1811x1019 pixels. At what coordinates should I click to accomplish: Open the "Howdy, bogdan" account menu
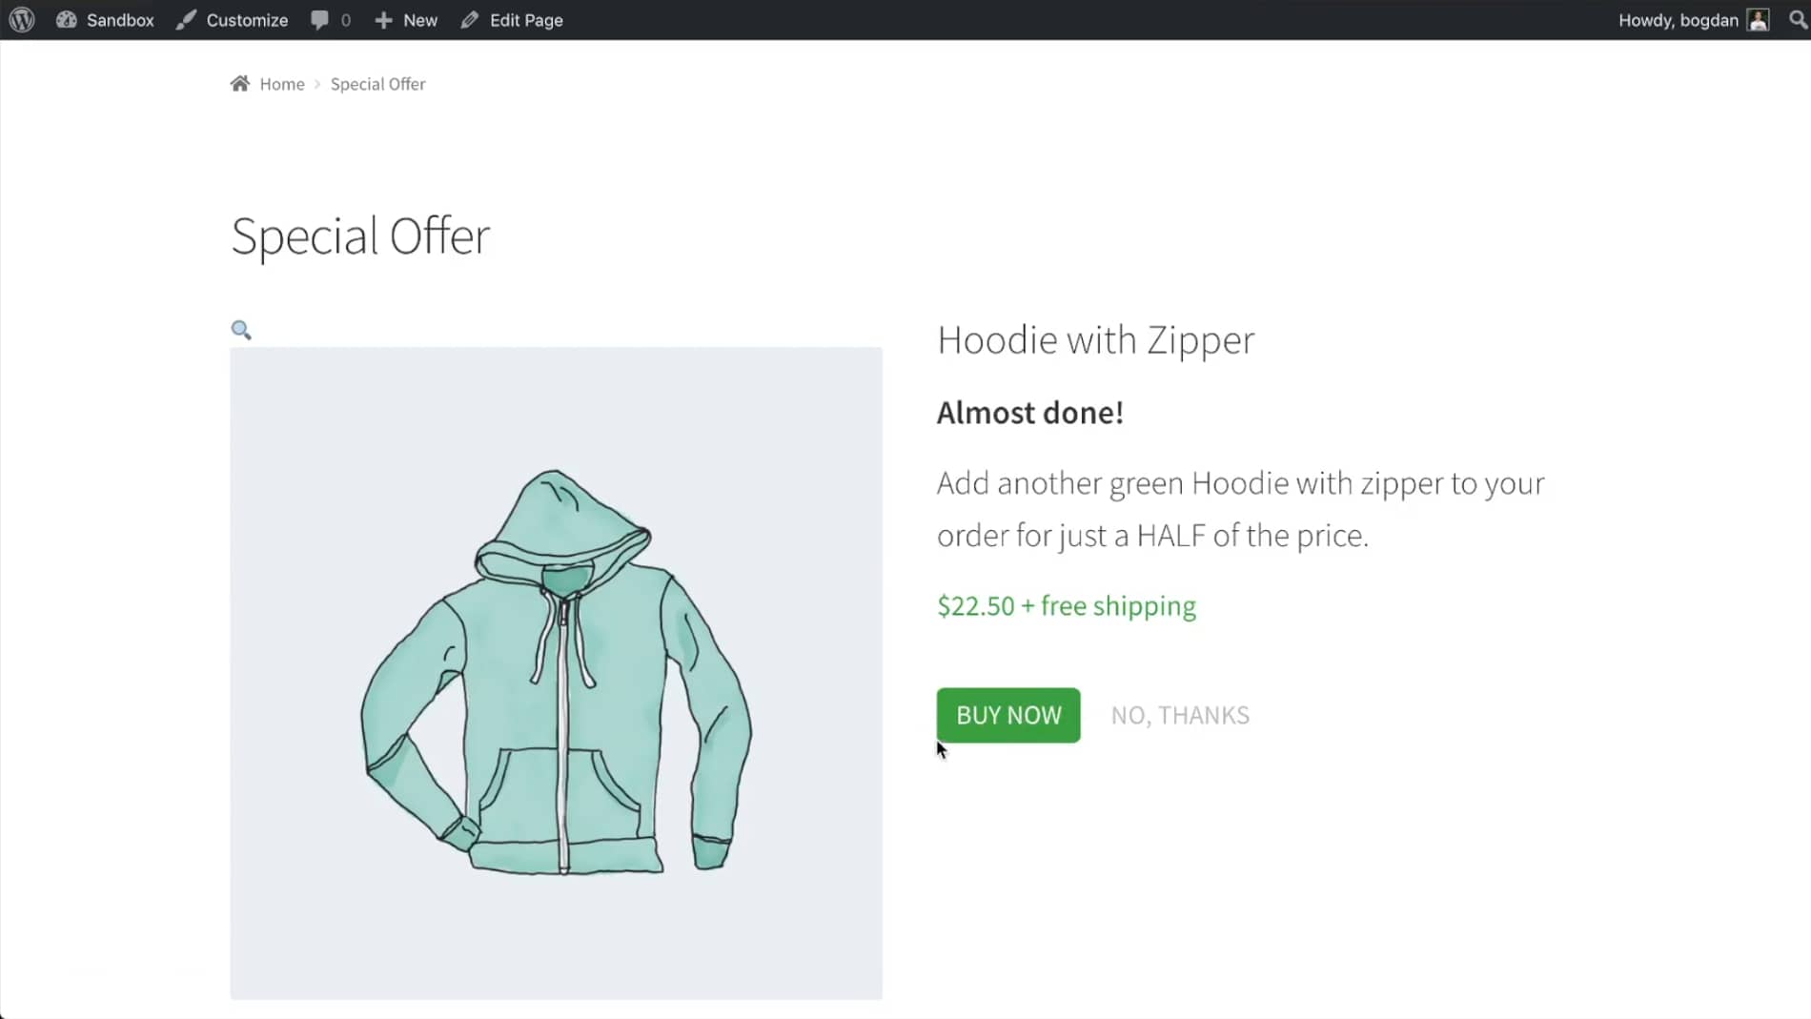click(1678, 20)
